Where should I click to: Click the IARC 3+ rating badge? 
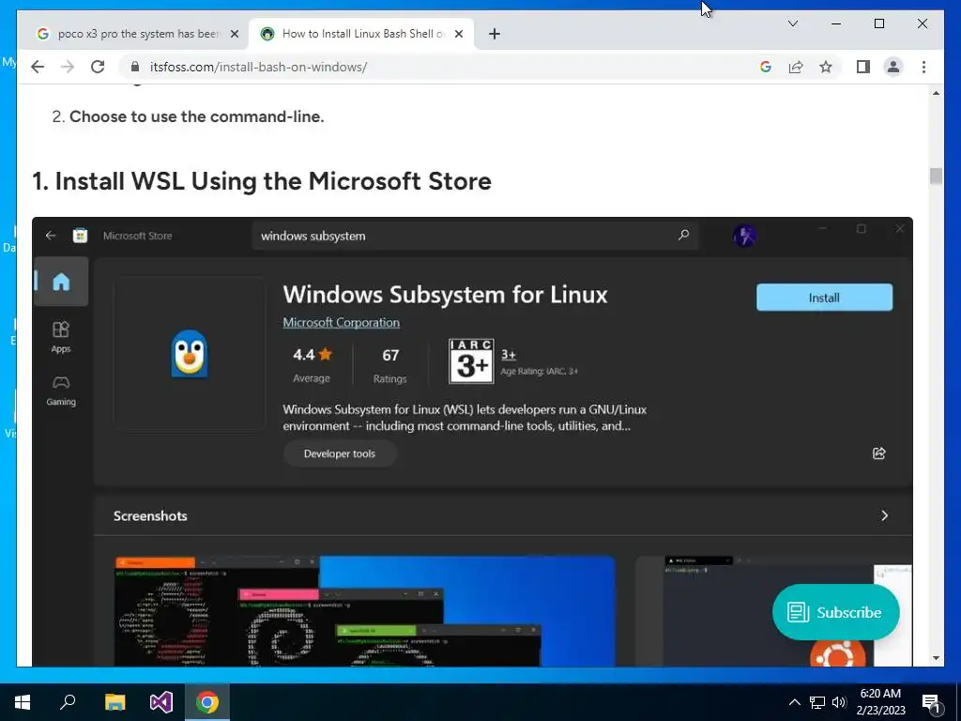tap(471, 361)
